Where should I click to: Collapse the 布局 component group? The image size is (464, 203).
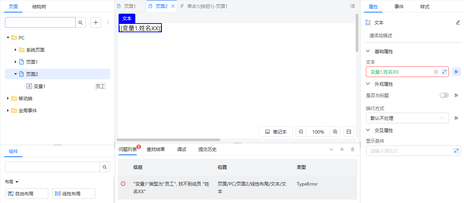pos(17,182)
